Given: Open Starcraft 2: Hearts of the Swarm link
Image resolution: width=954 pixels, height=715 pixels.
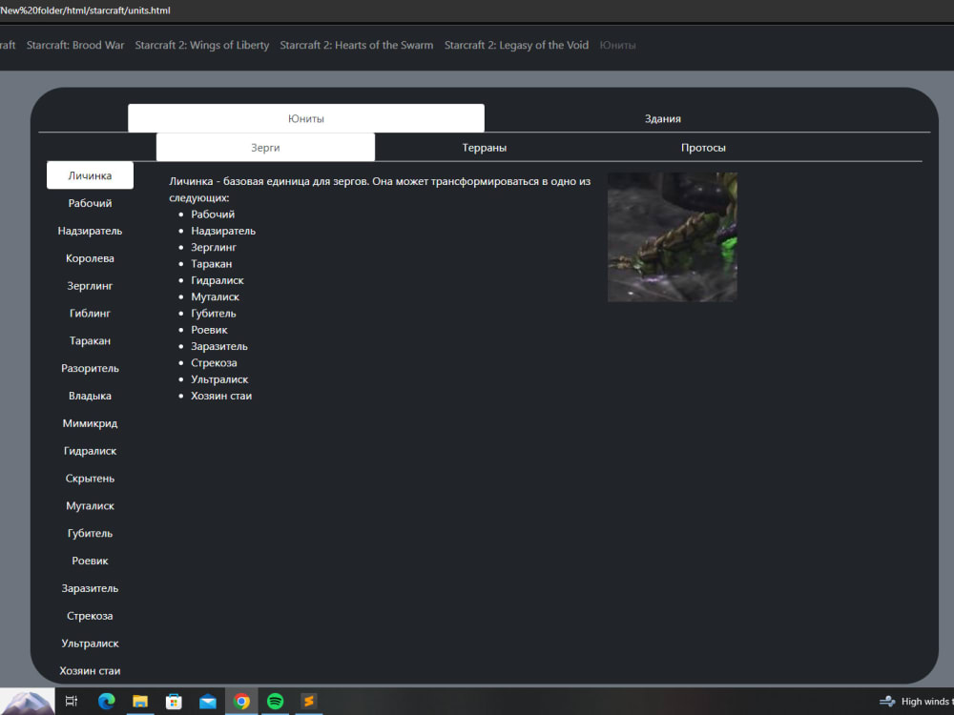Looking at the screenshot, I should tap(357, 45).
